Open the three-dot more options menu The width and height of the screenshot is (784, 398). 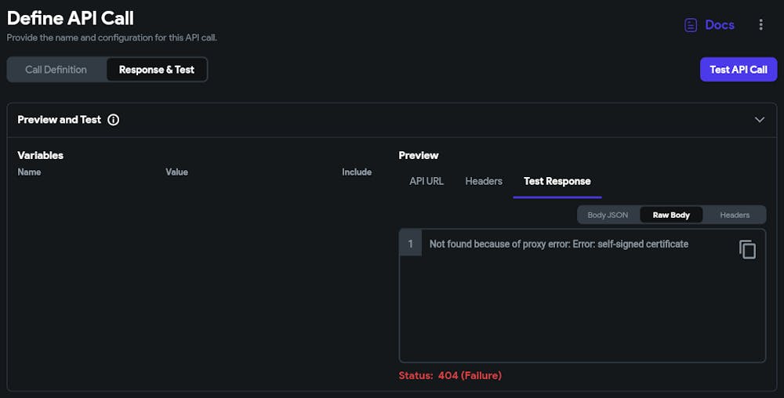[x=760, y=25]
